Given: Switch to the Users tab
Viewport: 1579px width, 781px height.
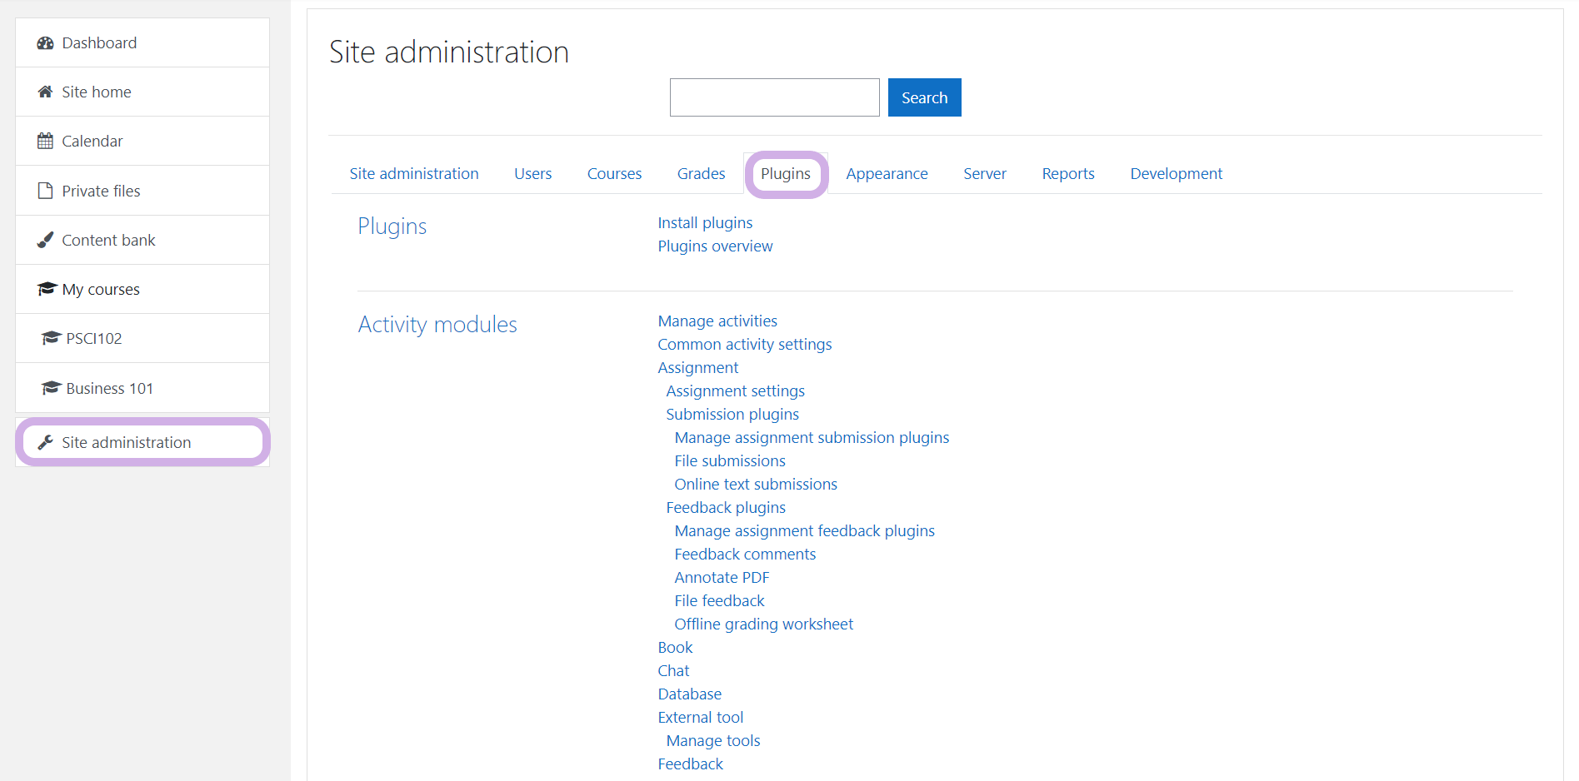Looking at the screenshot, I should tap(532, 174).
